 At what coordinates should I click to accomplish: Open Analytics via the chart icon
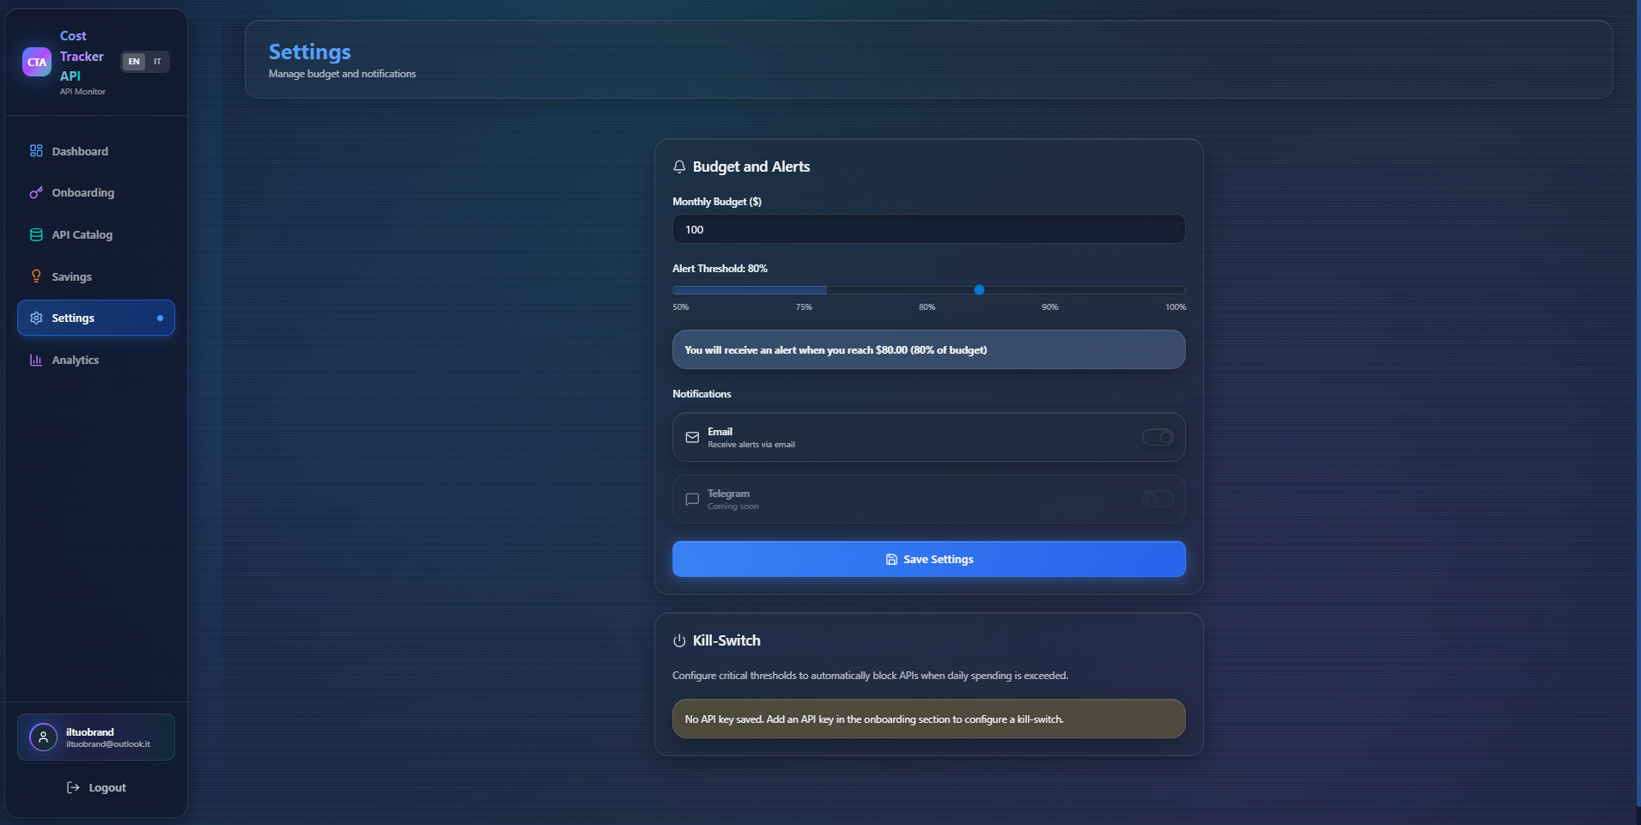coord(35,360)
